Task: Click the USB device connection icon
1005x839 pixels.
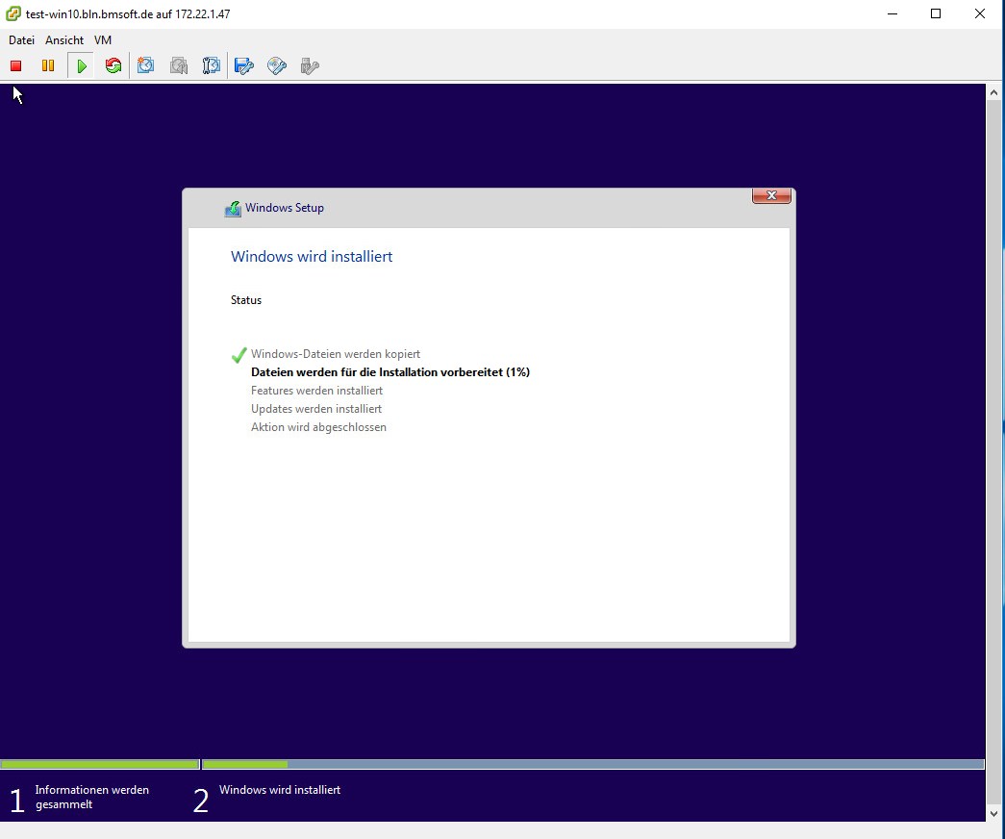Action: click(x=310, y=65)
